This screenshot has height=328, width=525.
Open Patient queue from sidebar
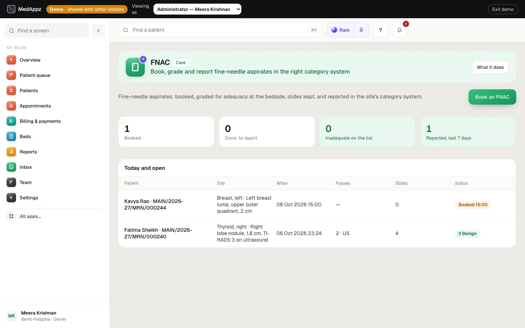tap(55, 75)
